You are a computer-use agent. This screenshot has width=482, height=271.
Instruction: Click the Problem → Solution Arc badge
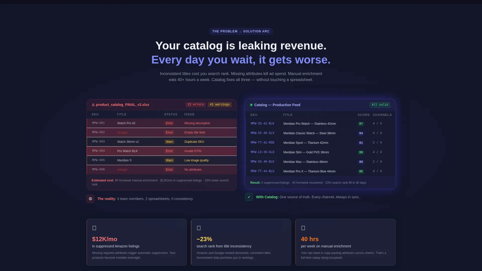[x=241, y=31]
